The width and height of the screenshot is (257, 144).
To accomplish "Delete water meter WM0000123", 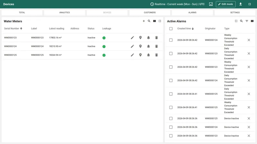I will pos(156,38).
